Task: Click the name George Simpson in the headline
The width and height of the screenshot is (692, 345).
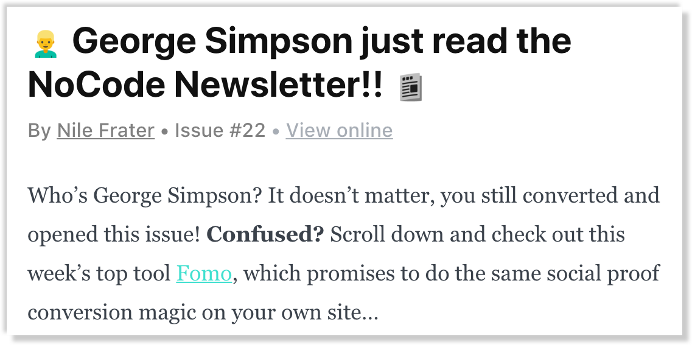Action: click(213, 41)
